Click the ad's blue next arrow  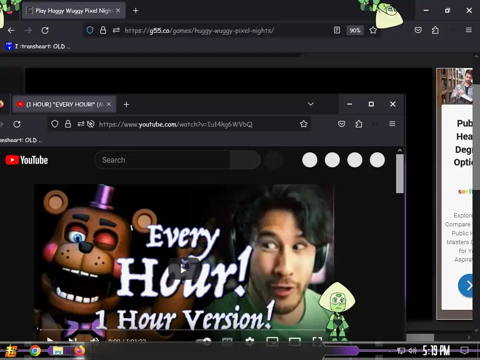[x=465, y=285]
